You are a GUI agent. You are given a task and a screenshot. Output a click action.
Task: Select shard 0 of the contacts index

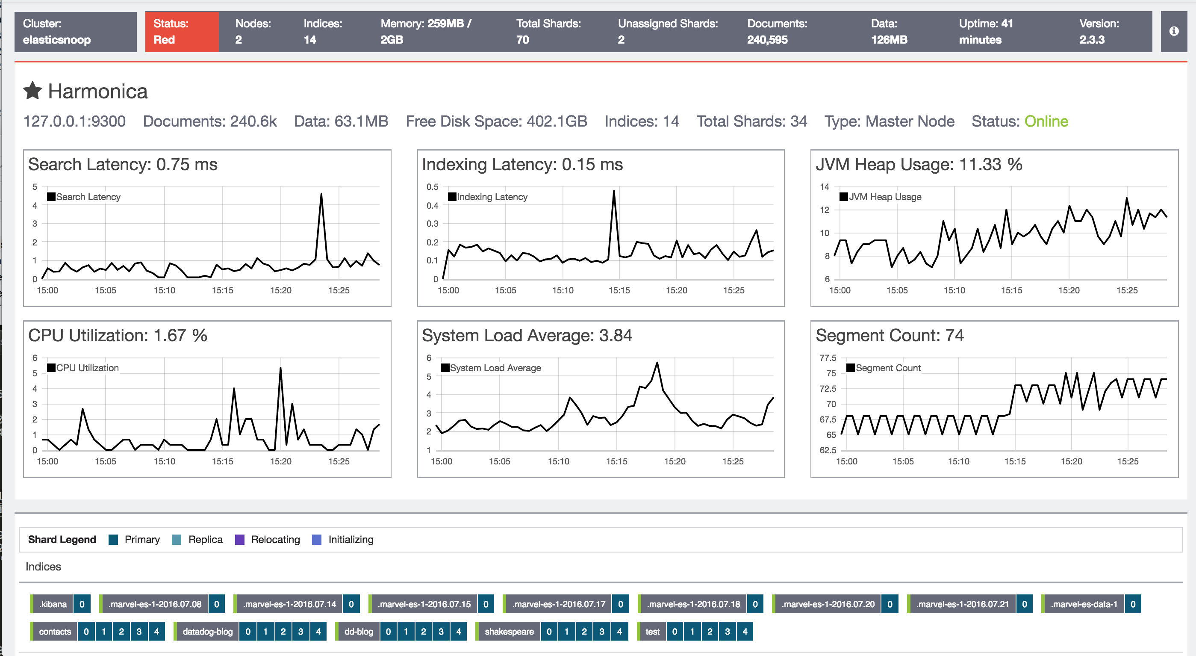[x=86, y=631]
